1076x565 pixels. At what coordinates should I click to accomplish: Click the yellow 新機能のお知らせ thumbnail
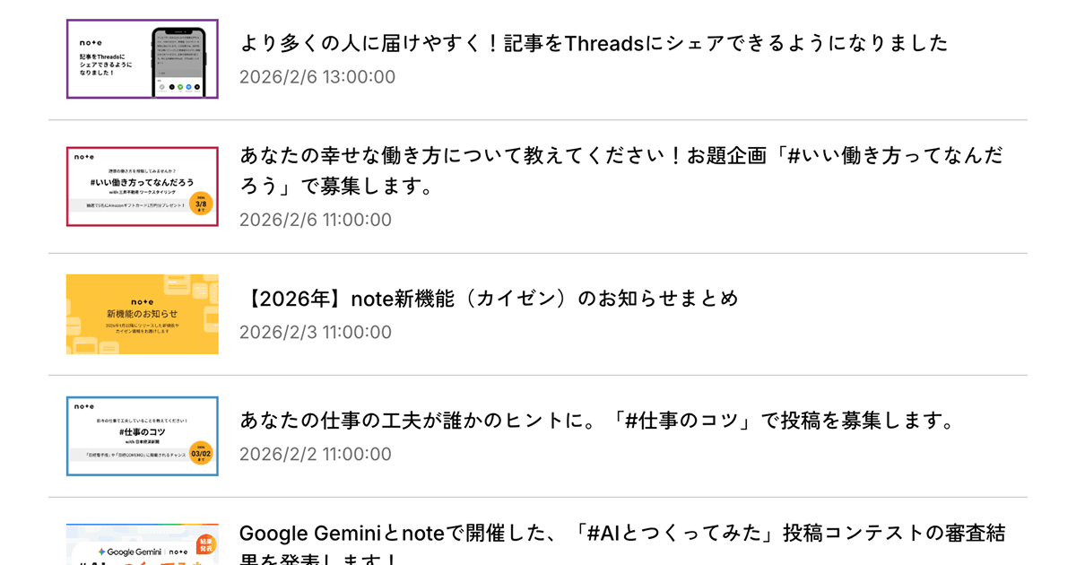coord(142,313)
